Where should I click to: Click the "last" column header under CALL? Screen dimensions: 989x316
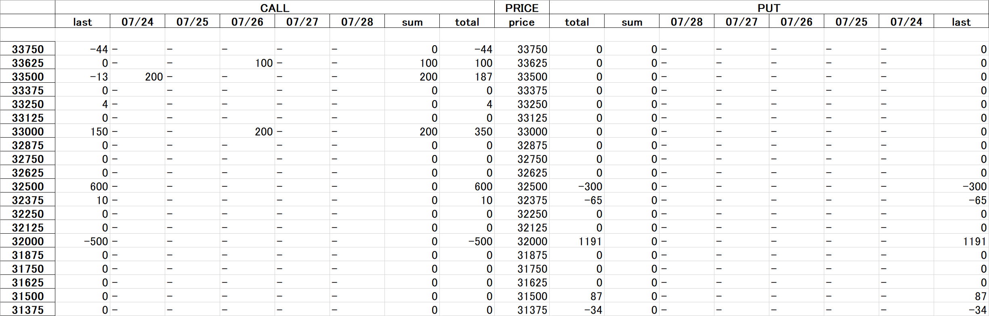pos(82,22)
